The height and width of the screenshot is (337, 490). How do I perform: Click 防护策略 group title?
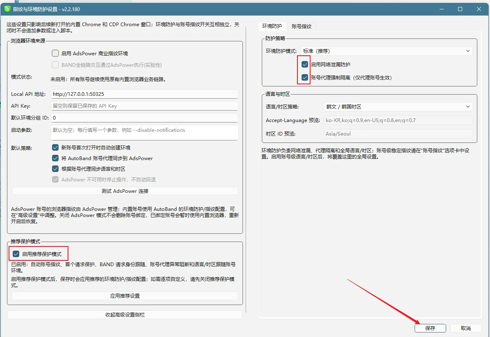click(275, 38)
